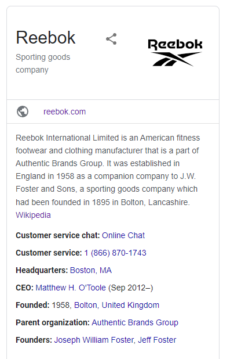Open the Online Chat customer service link
The width and height of the screenshot is (234, 359).
pyautogui.click(x=123, y=235)
